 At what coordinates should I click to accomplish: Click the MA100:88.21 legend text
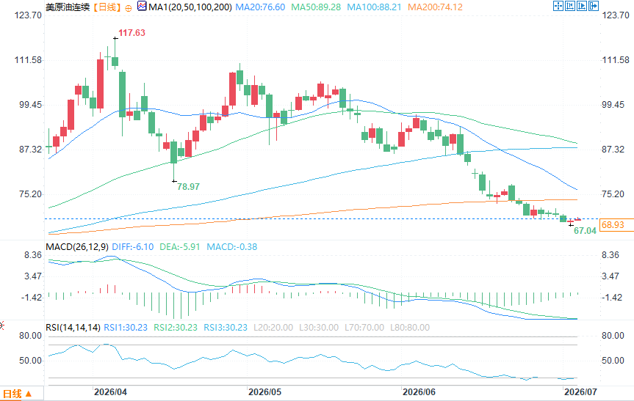(x=375, y=7)
